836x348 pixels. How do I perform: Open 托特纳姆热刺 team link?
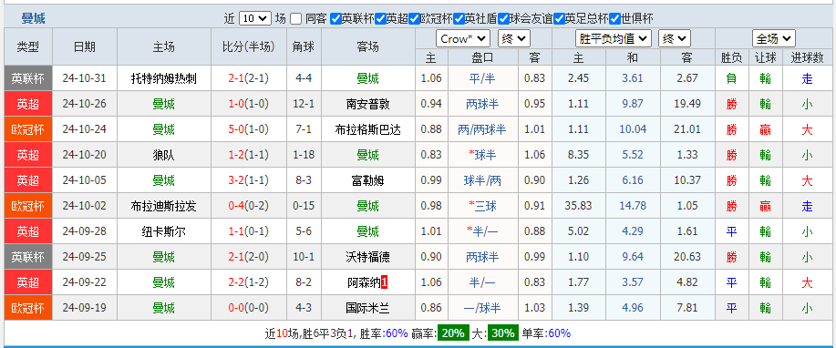[164, 79]
